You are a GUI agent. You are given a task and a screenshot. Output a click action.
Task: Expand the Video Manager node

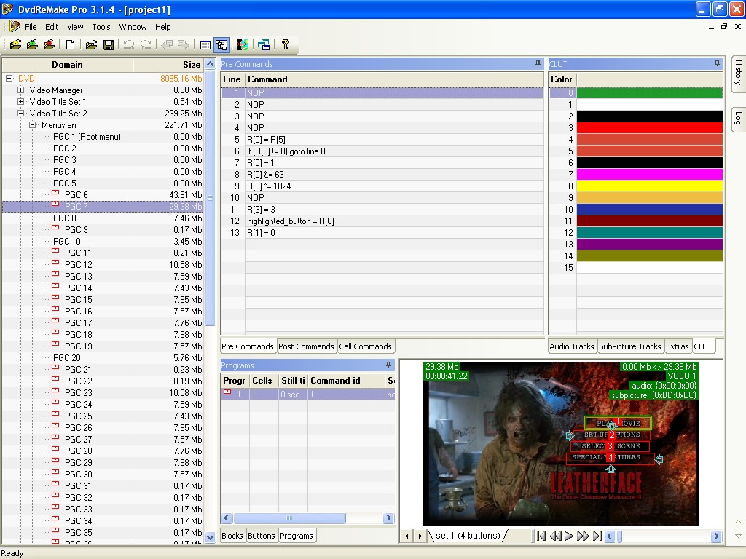[20, 90]
